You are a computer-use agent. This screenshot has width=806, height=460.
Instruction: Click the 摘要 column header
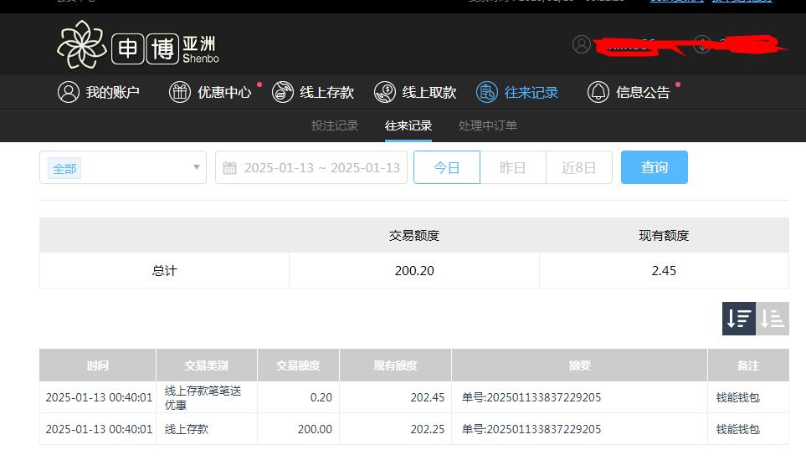pyautogui.click(x=579, y=365)
